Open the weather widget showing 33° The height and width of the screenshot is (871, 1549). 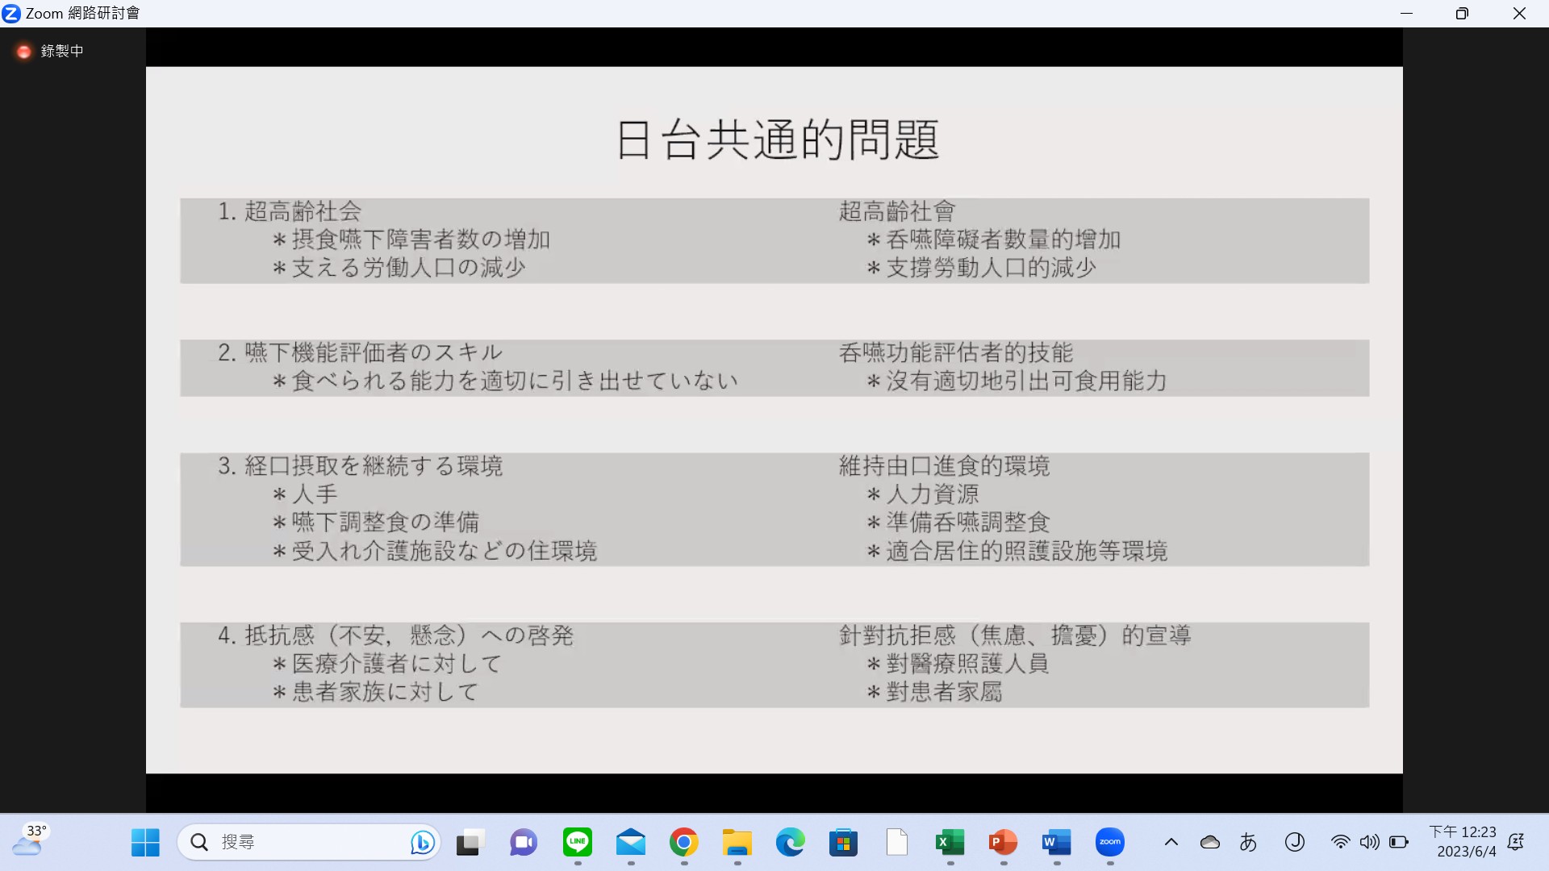31,841
